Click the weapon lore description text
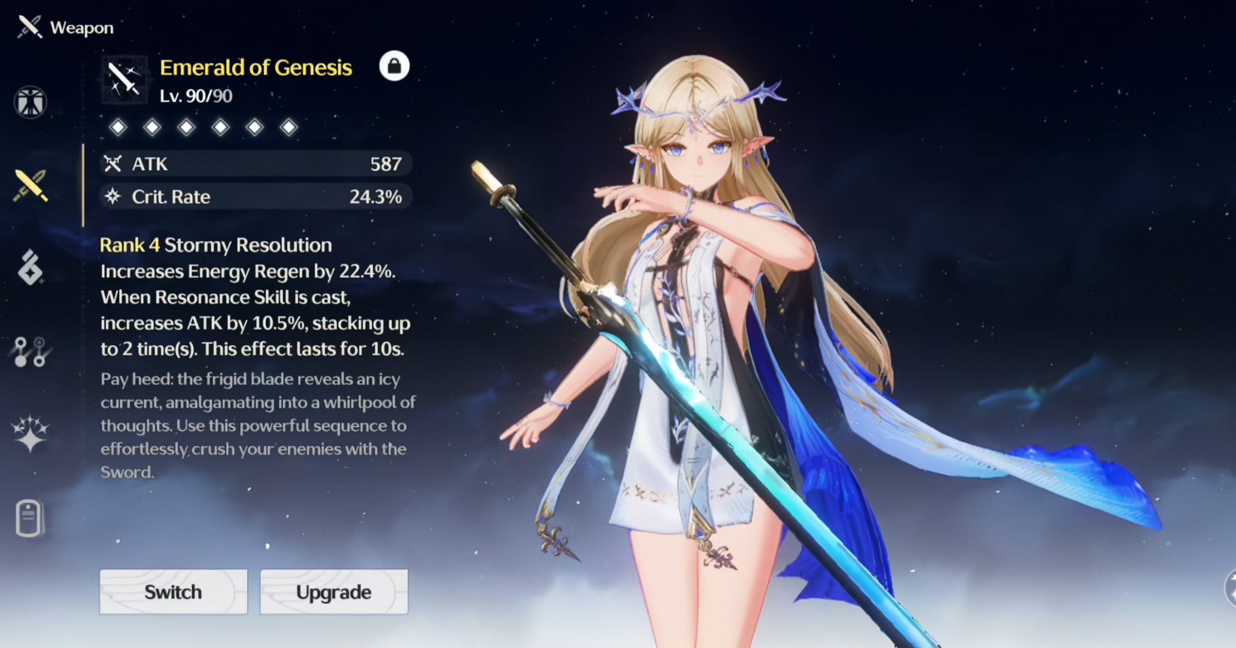The image size is (1236, 648). [258, 425]
